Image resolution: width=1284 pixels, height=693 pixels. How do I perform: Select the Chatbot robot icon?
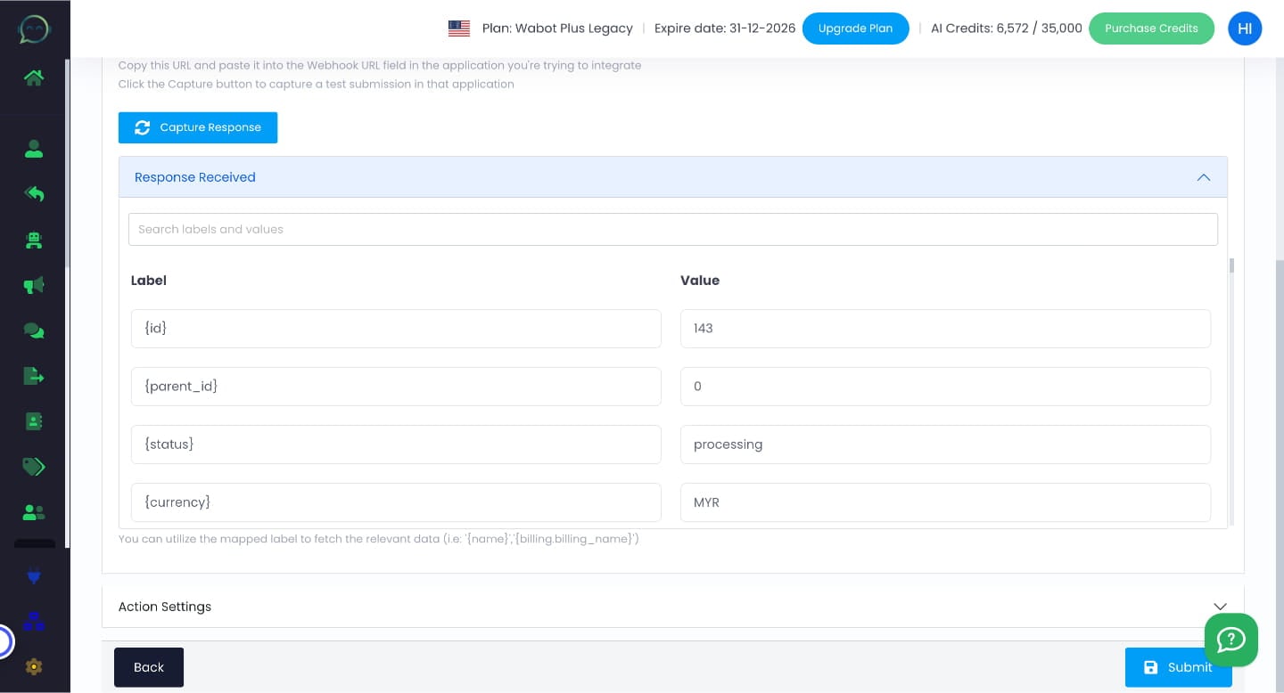34,241
